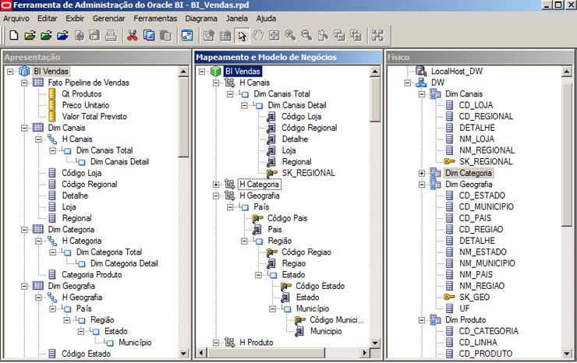
Task: Open the Ajuda menu
Action: (x=266, y=19)
